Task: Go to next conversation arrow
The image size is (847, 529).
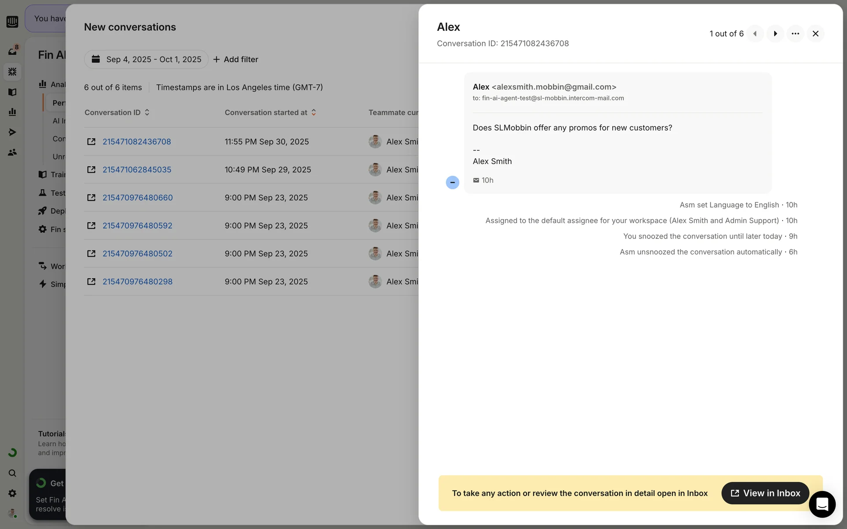Action: [x=775, y=34]
